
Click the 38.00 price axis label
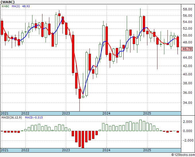tap(187, 83)
